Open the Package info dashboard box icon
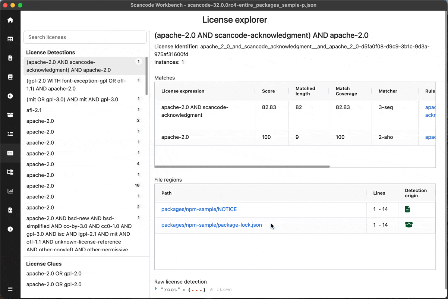Screen dimensions: 448x299 coord(10,115)
